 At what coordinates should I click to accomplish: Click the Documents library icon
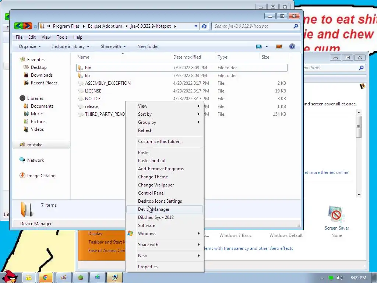tap(26, 106)
